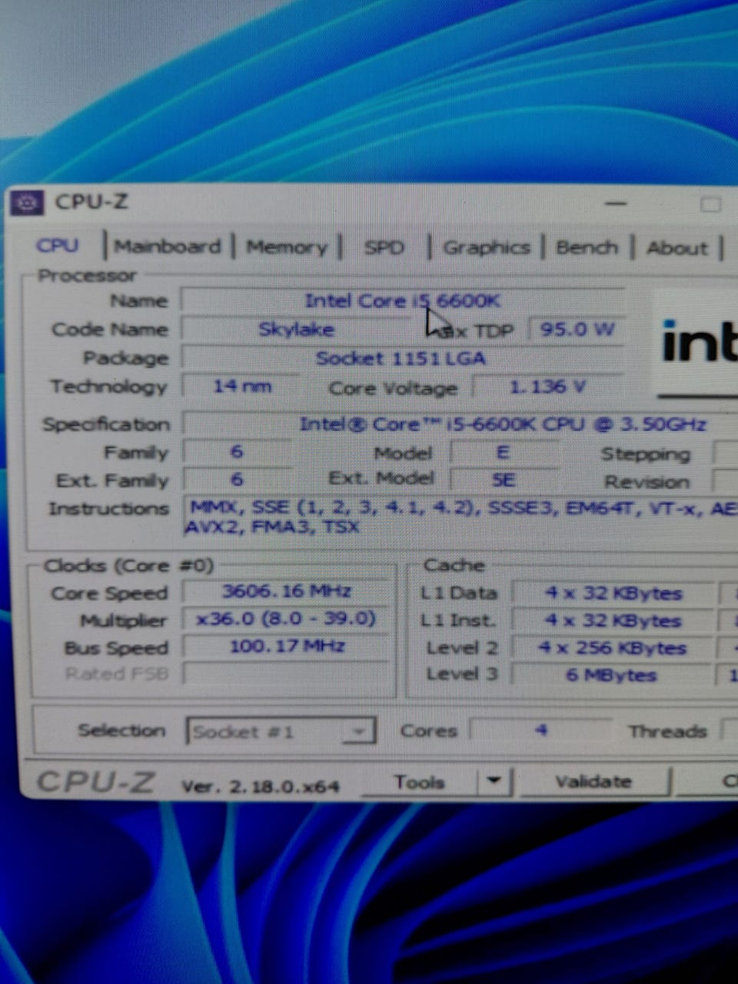
Task: Click the L1 Data value 4 x 32 KBytes
Action: coord(613,593)
